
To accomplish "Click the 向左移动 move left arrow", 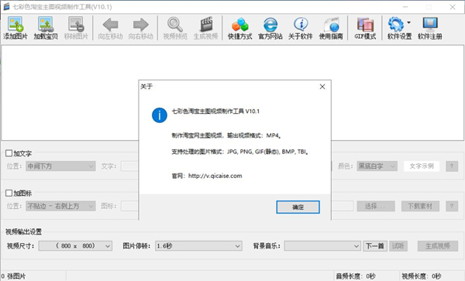I will click(110, 28).
